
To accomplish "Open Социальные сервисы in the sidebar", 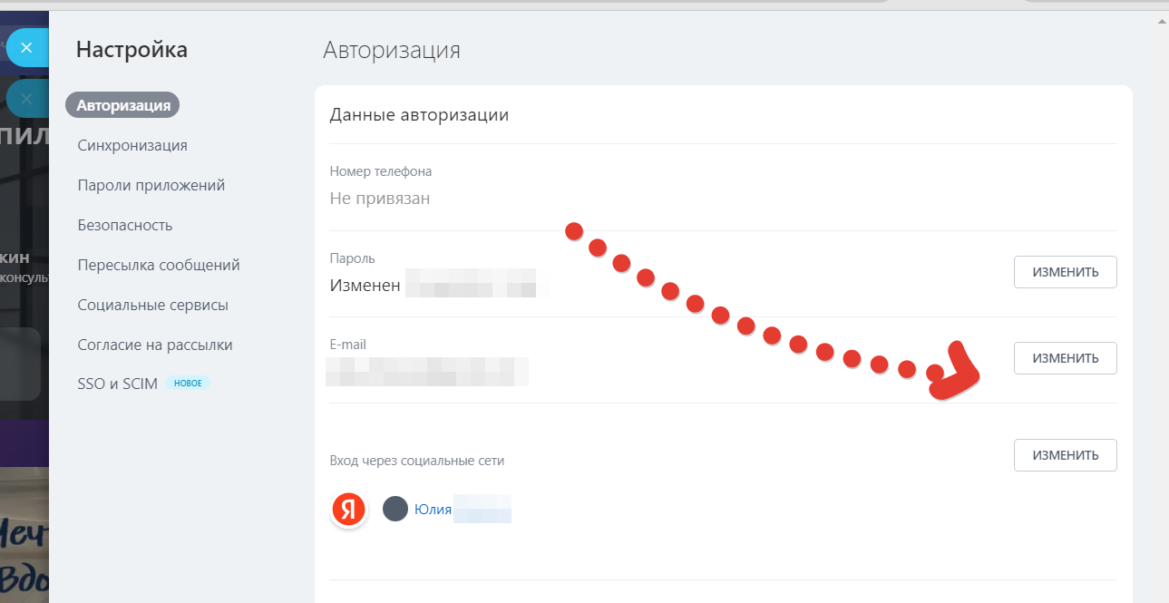I will (x=152, y=305).
